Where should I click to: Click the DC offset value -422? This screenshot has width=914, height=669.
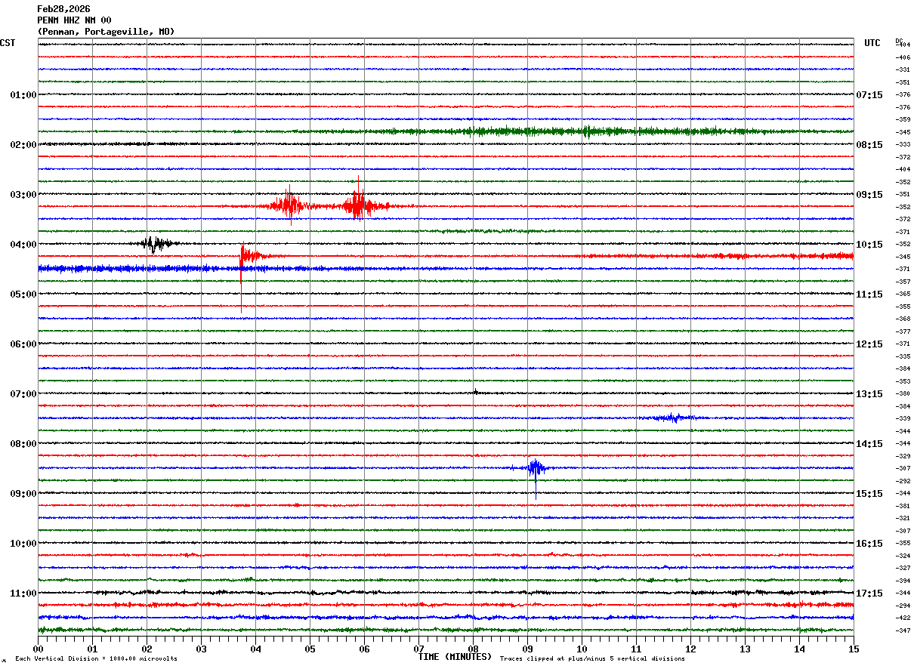[x=903, y=618]
